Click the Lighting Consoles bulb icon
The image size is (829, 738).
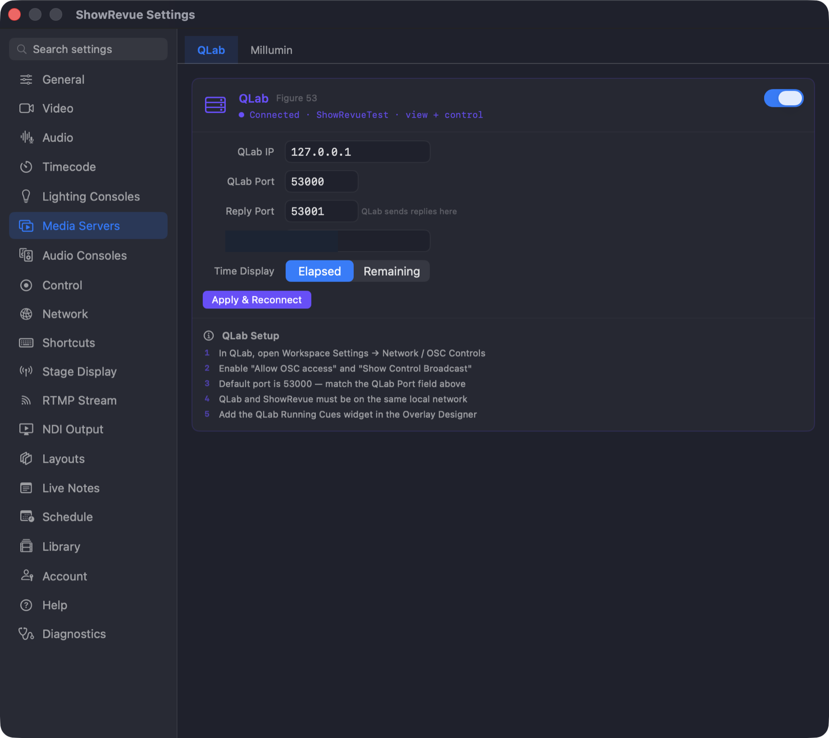(x=26, y=196)
